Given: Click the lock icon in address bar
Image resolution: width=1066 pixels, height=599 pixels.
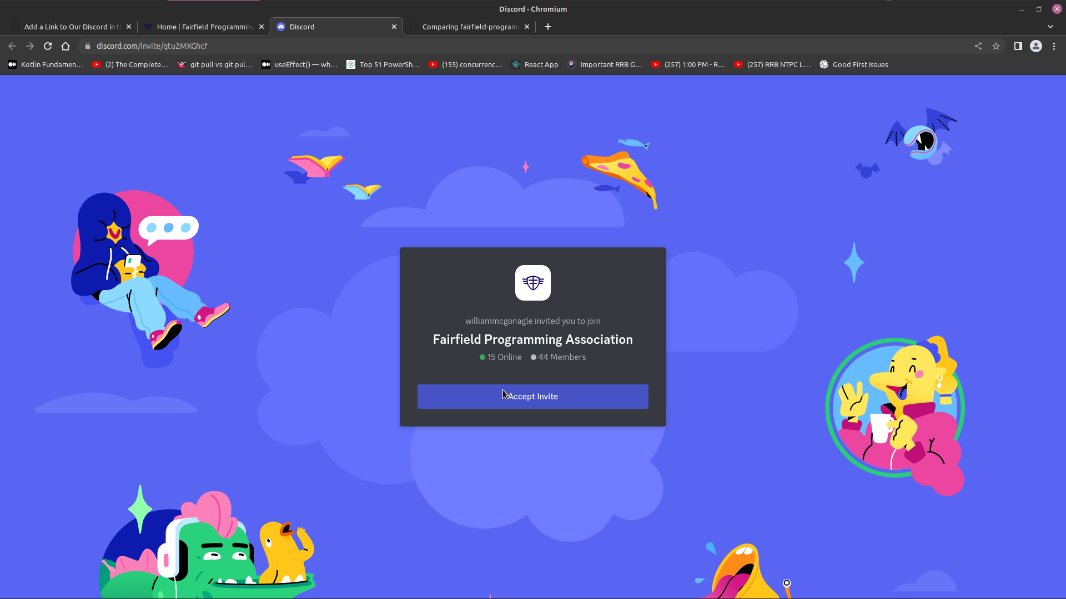Looking at the screenshot, I should (87, 46).
